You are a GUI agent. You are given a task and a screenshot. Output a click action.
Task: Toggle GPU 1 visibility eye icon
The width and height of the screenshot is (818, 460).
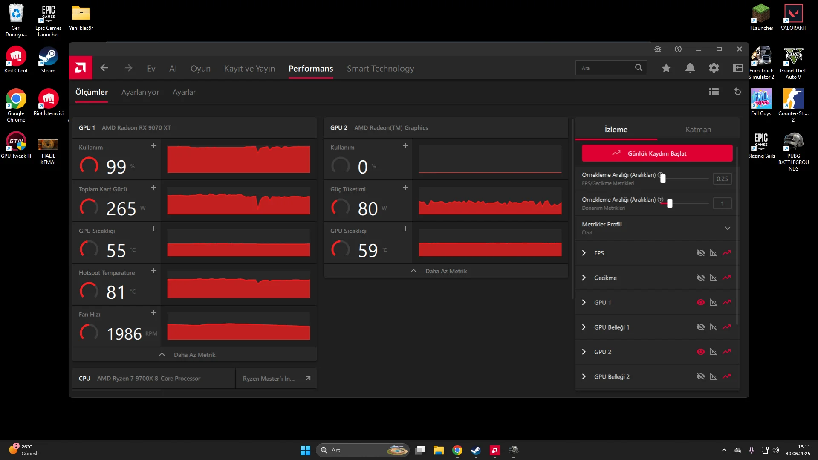click(x=700, y=302)
